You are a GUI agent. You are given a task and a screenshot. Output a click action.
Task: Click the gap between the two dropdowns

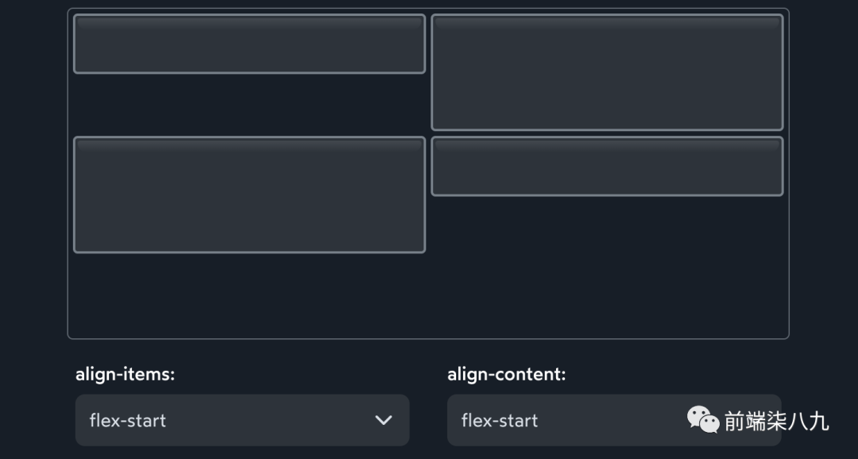tap(428, 420)
